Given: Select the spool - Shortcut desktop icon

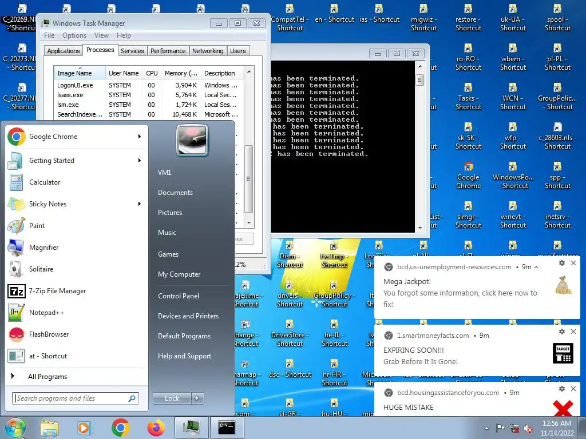Looking at the screenshot, I should (557, 18).
